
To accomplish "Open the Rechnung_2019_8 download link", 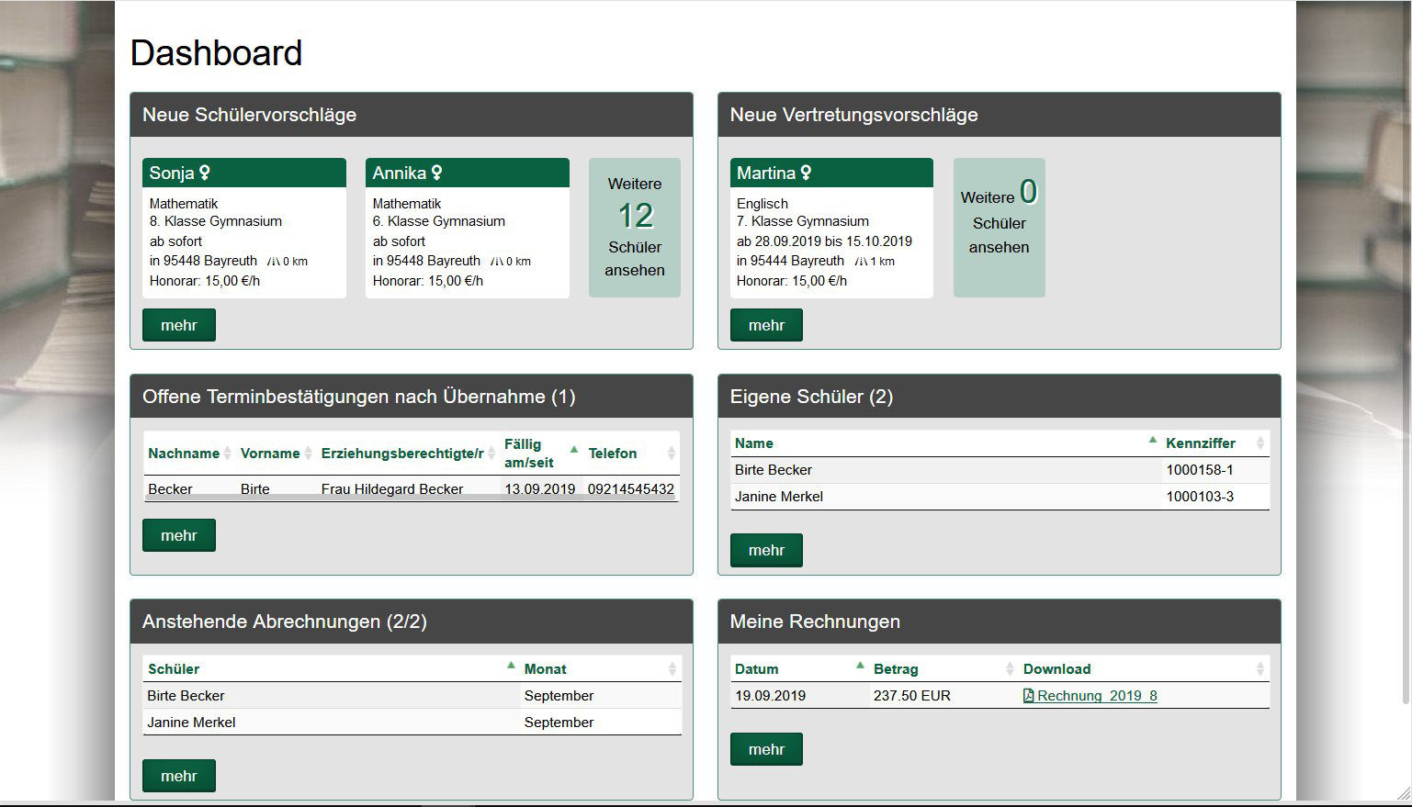I will coord(1096,696).
